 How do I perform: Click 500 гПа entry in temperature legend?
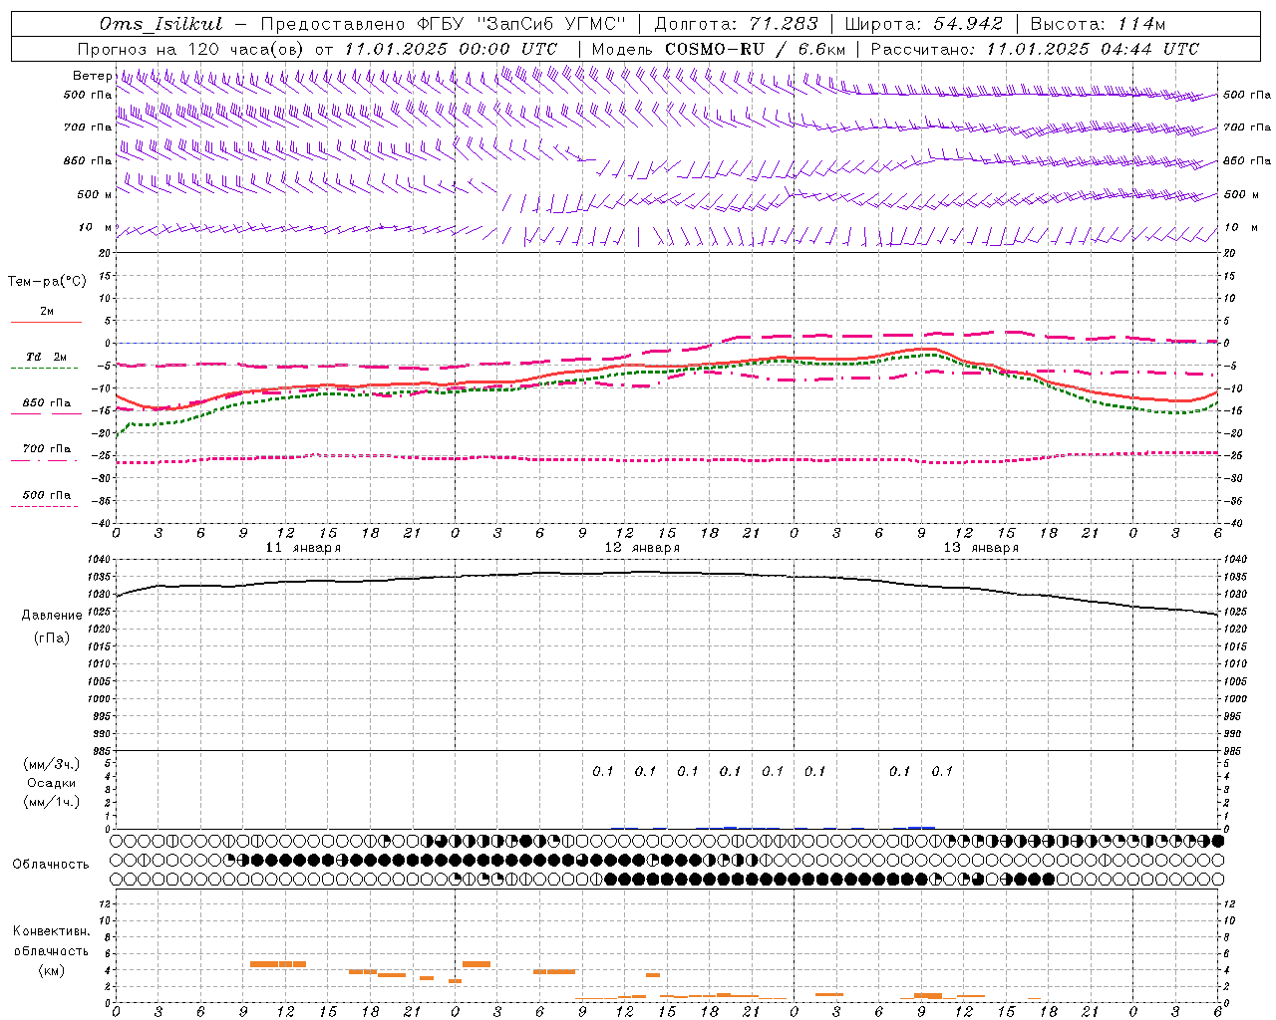tap(47, 495)
